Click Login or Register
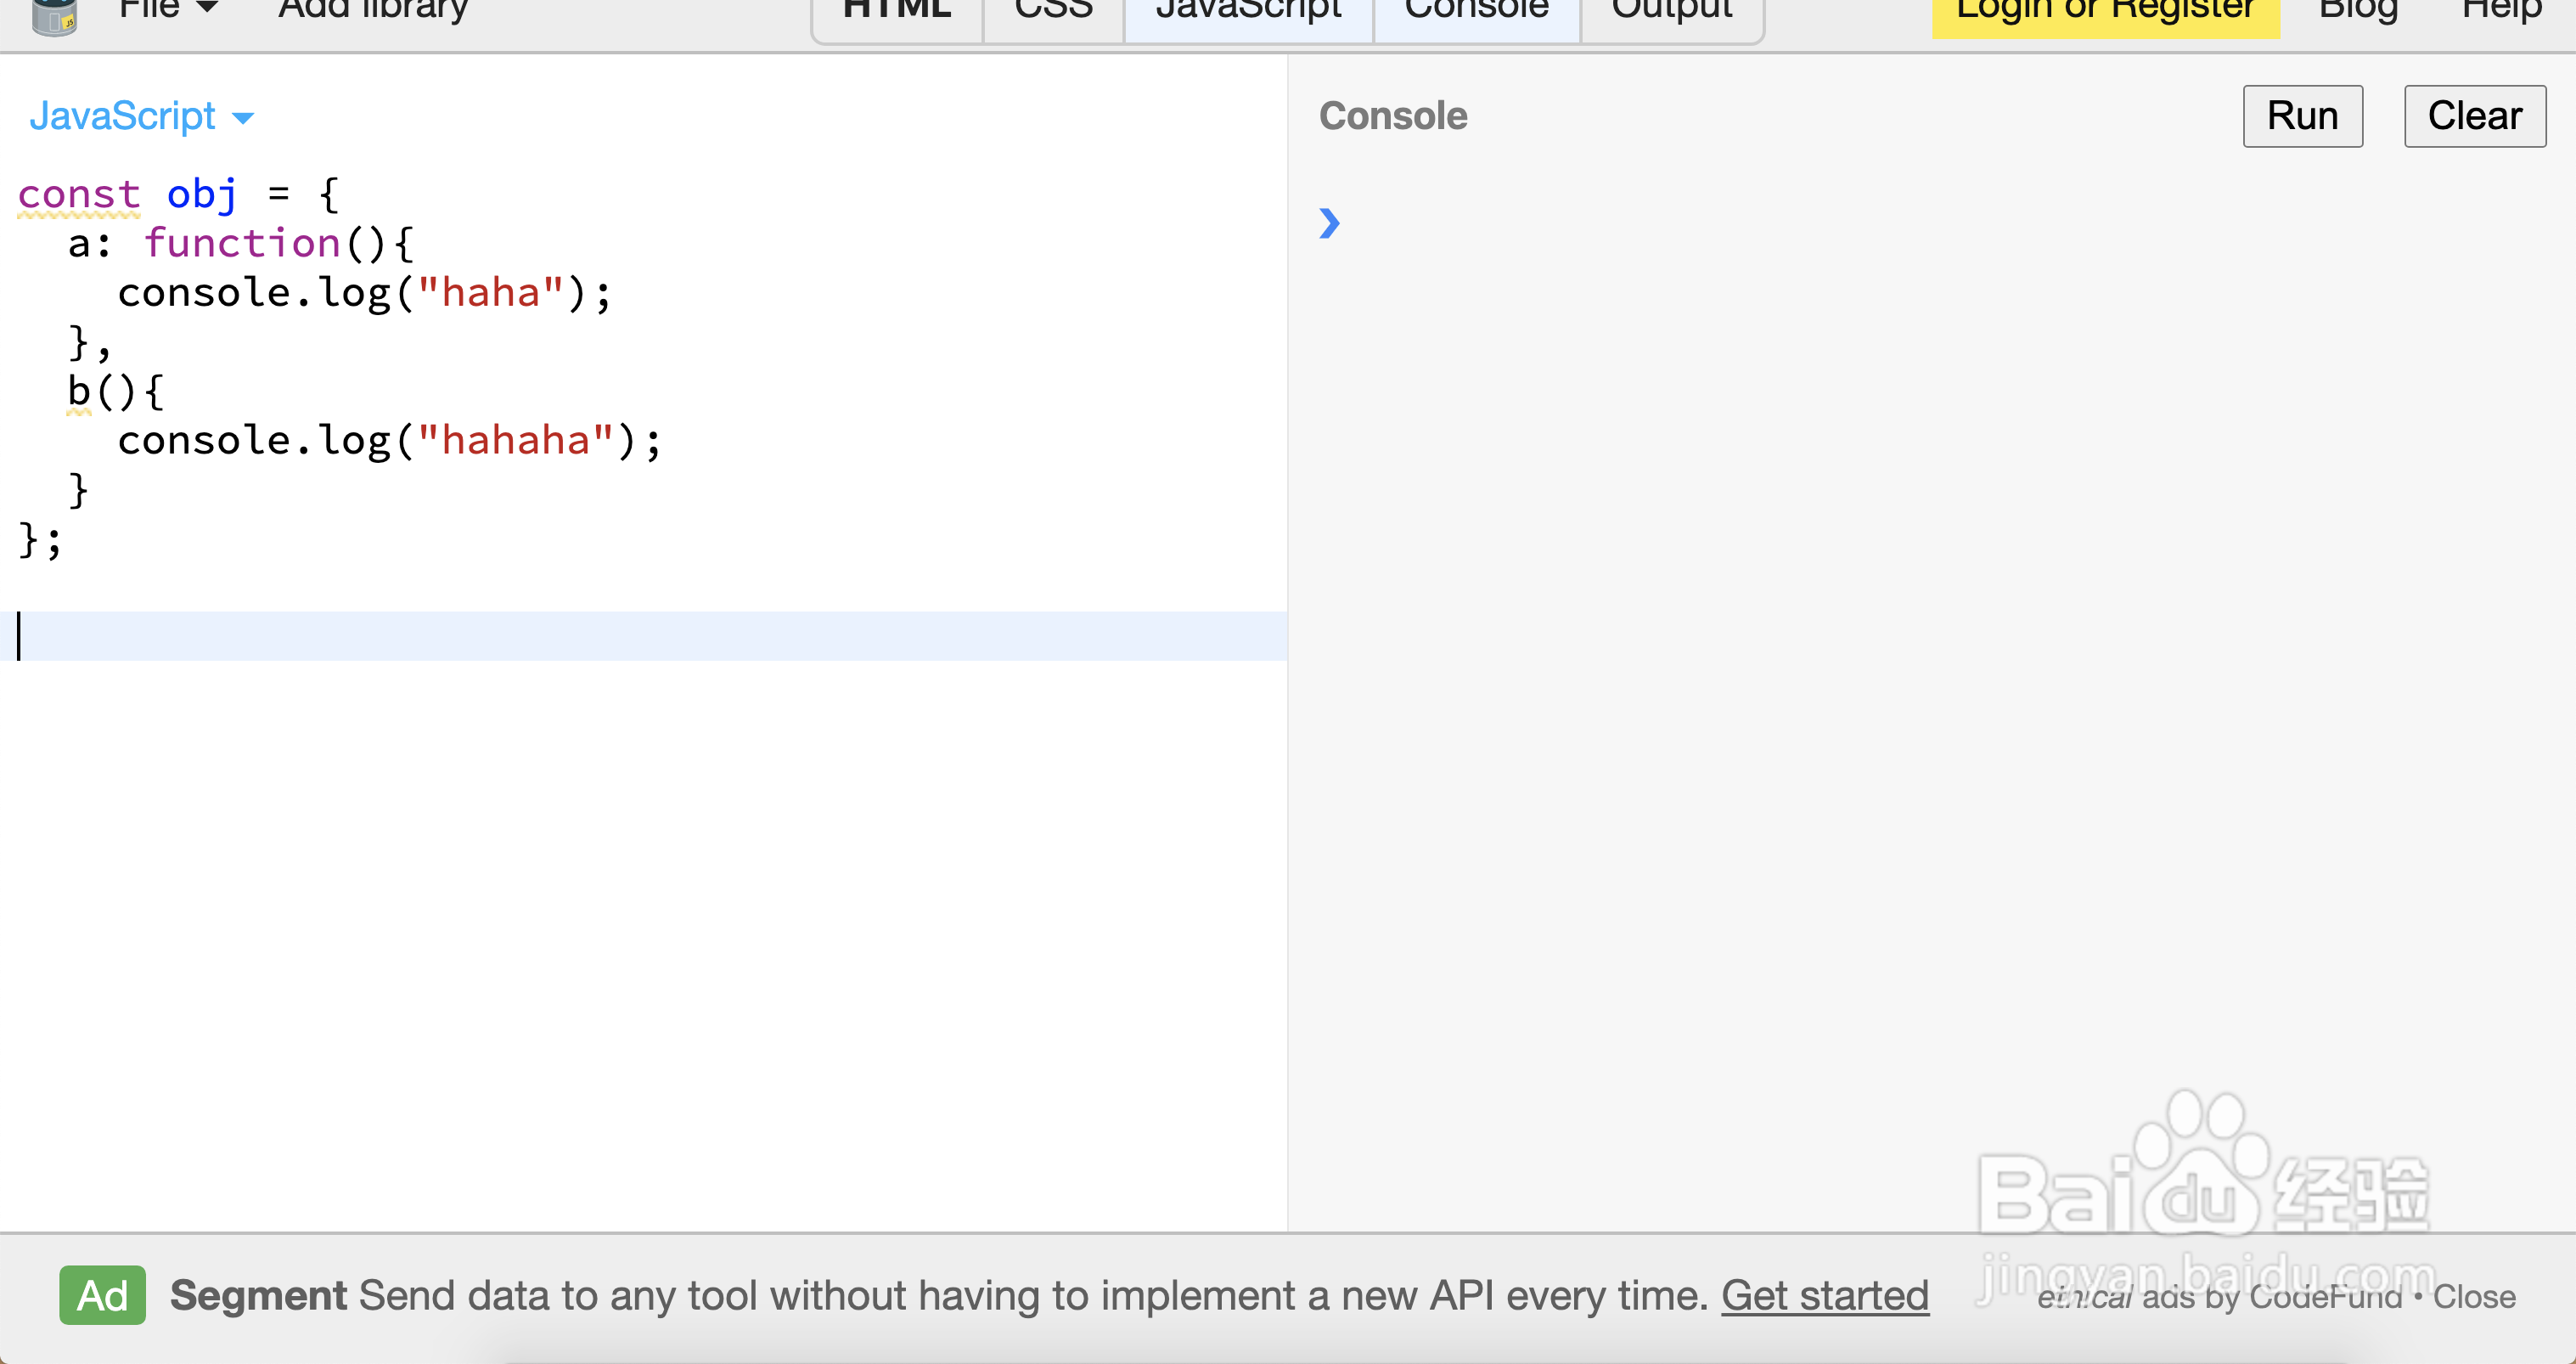2576x1364 pixels. [x=2104, y=12]
